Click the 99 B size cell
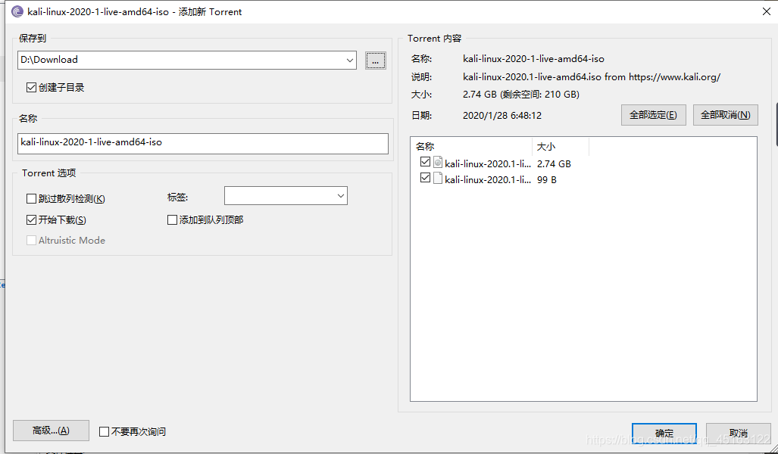778x454 pixels. [547, 179]
